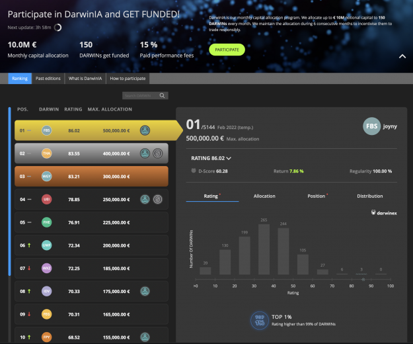This screenshot has height=344, width=413.
Task: Select the IDV avatar in row 08
Action: (x=47, y=291)
